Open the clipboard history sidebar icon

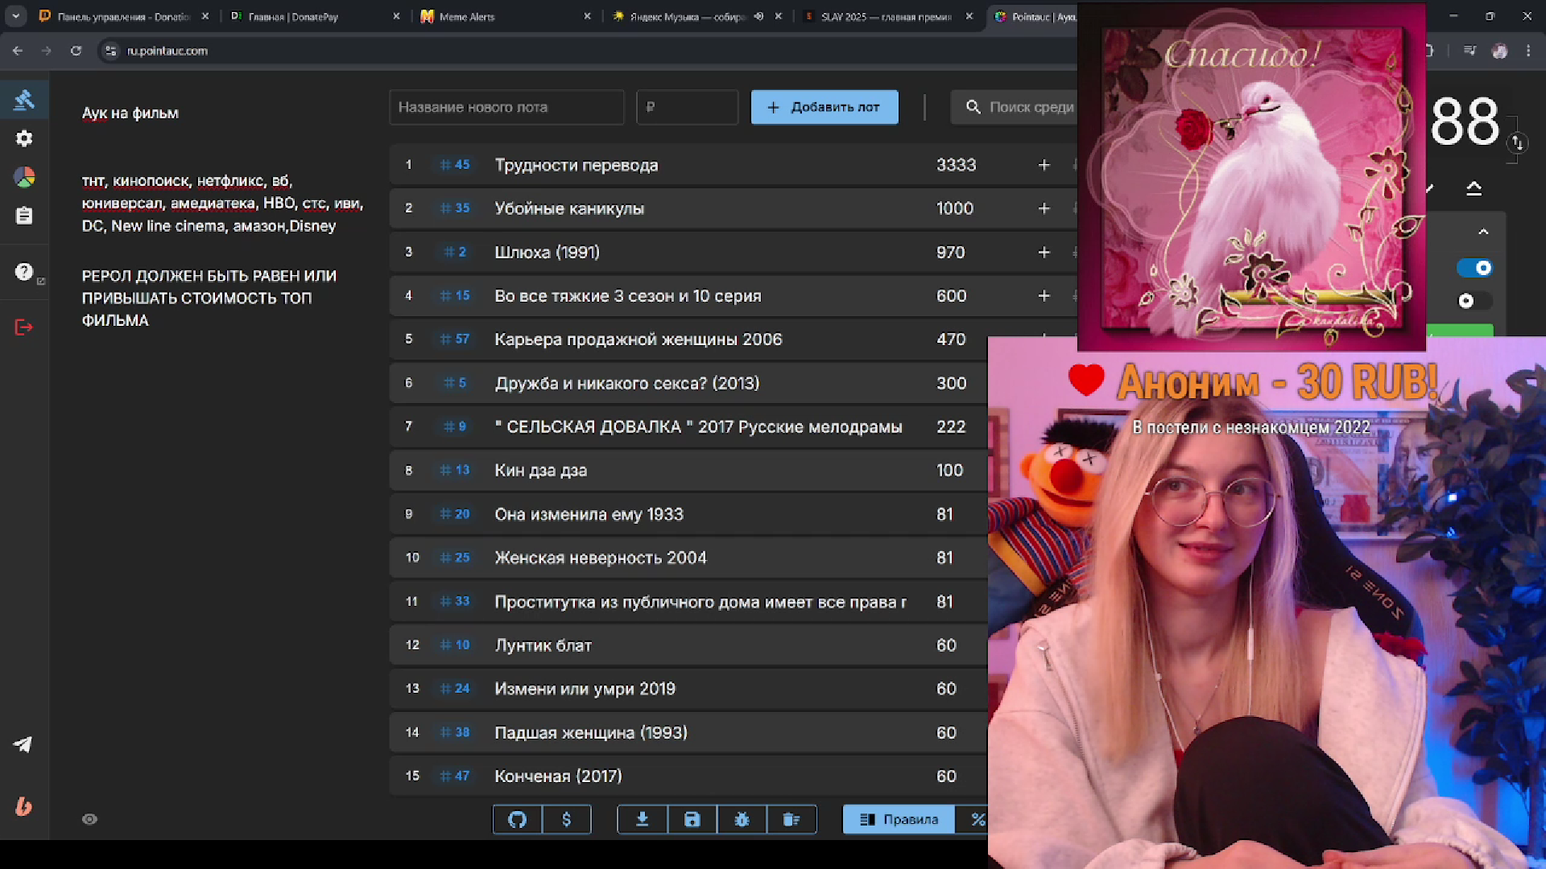24,216
